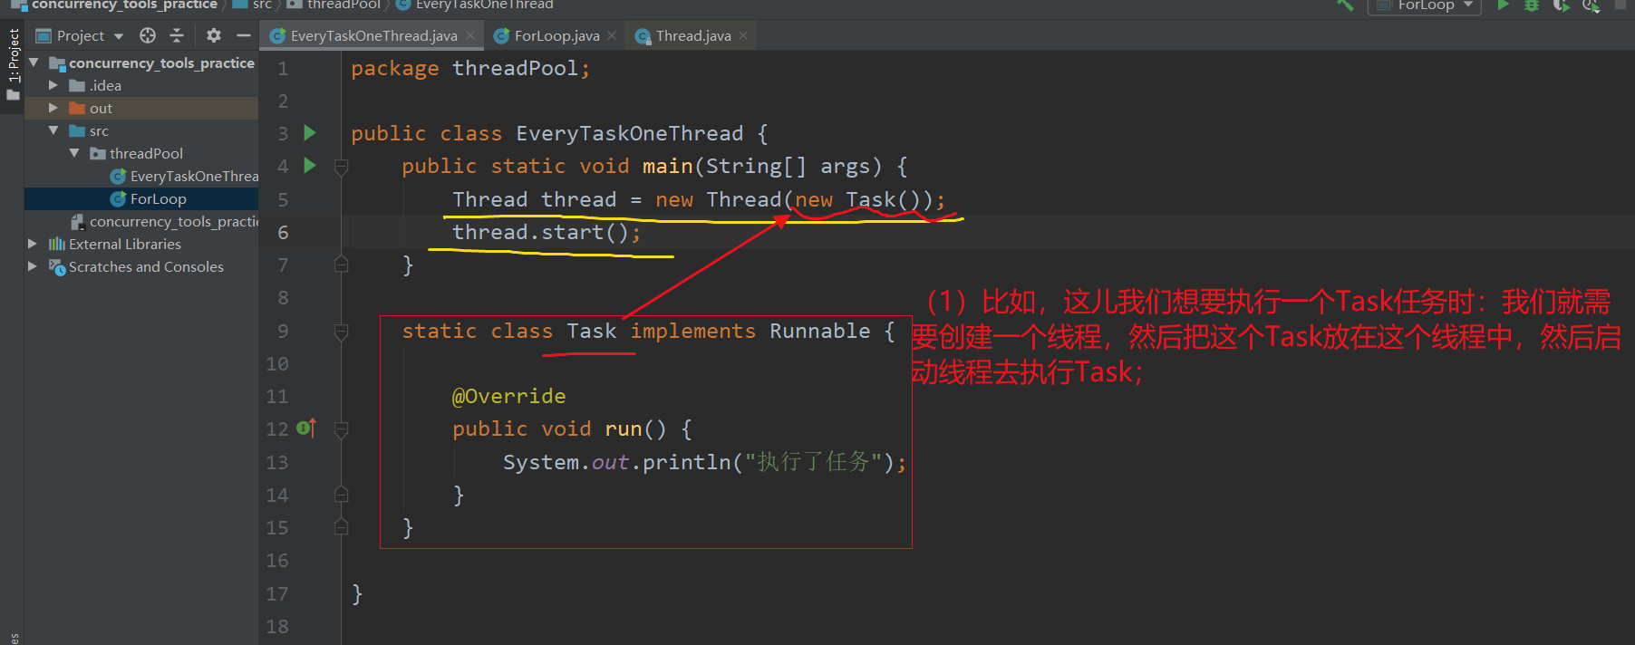Click run gutter arrow beside class EveryTaskOneThread
The image size is (1635, 645).
click(310, 133)
